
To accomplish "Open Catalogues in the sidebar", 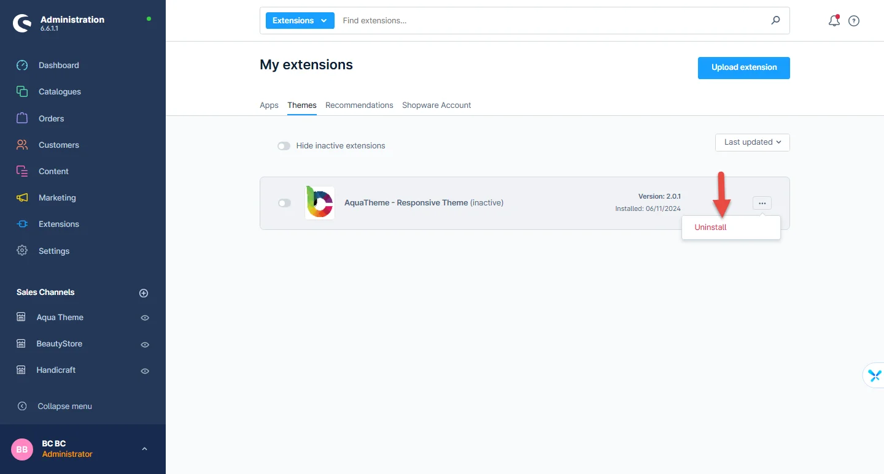I will click(60, 91).
